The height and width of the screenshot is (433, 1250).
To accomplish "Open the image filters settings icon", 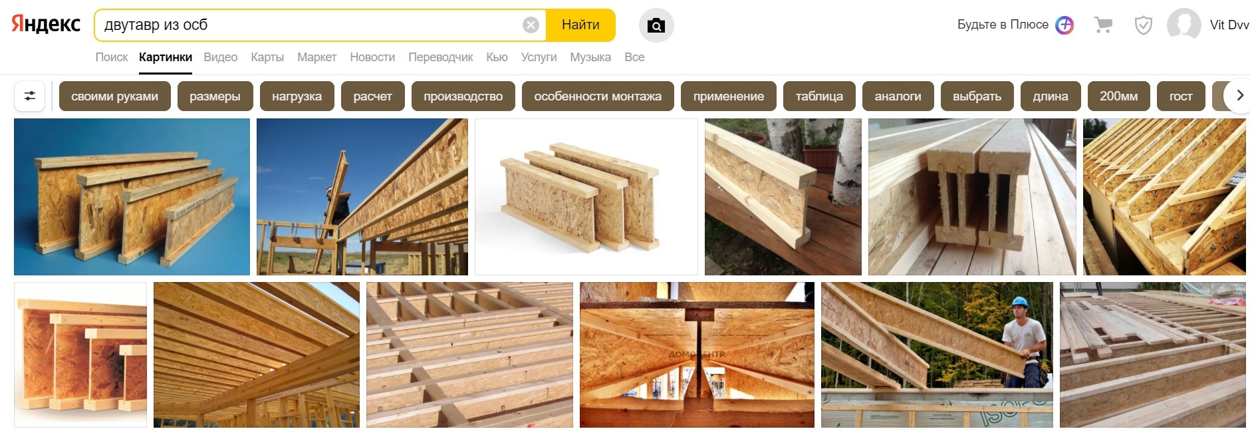I will pyautogui.click(x=30, y=96).
